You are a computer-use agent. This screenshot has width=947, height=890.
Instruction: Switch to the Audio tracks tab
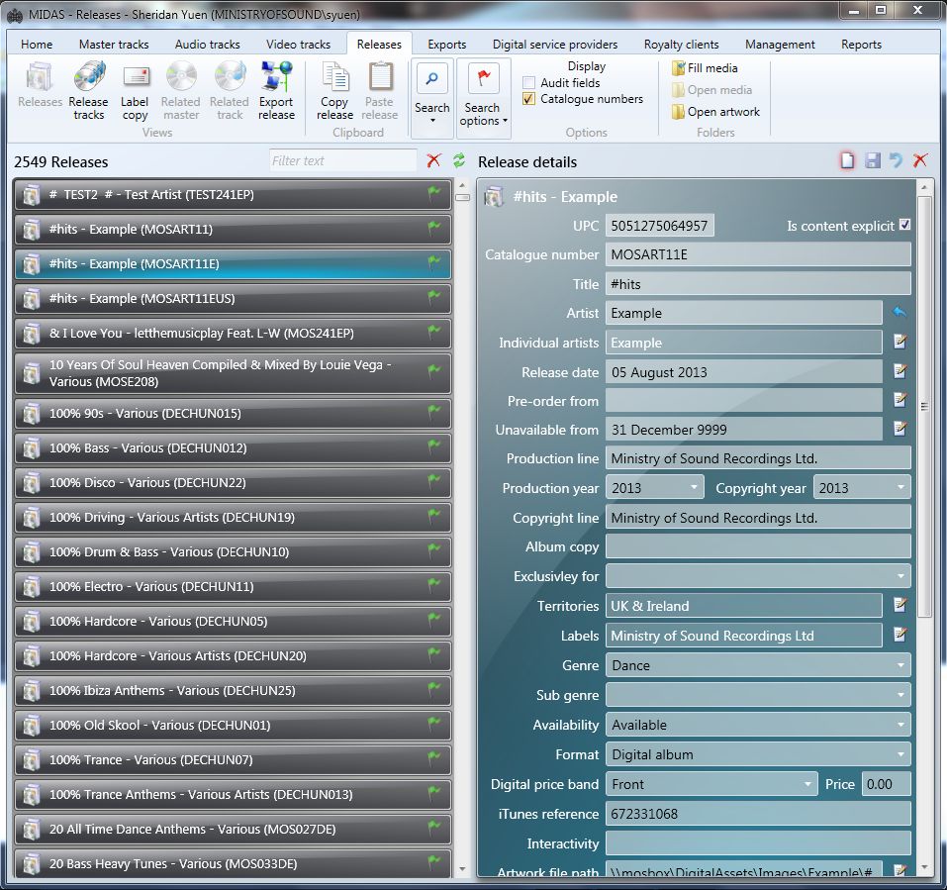tap(207, 45)
